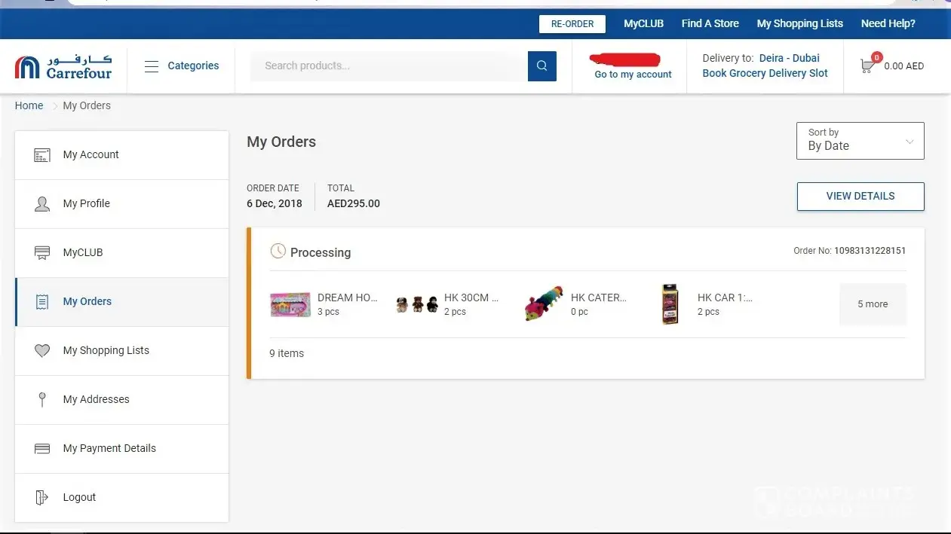Click the RE-ORDER button

pos(572,24)
